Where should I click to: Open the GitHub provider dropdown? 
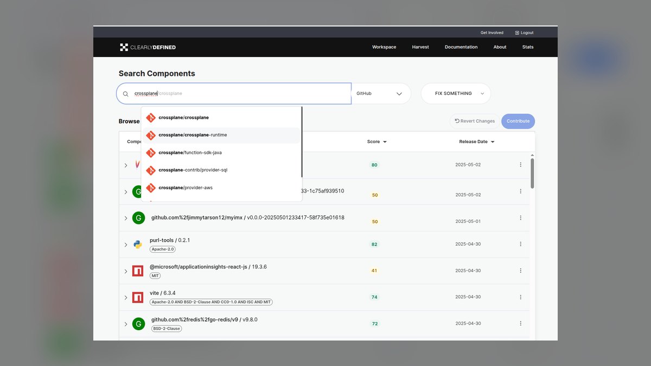(x=381, y=94)
